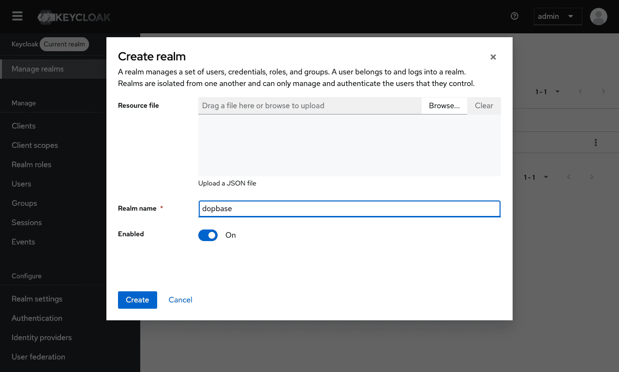Viewport: 619px width, 372px height.
Task: Click the Current realm badge
Action: click(x=64, y=44)
